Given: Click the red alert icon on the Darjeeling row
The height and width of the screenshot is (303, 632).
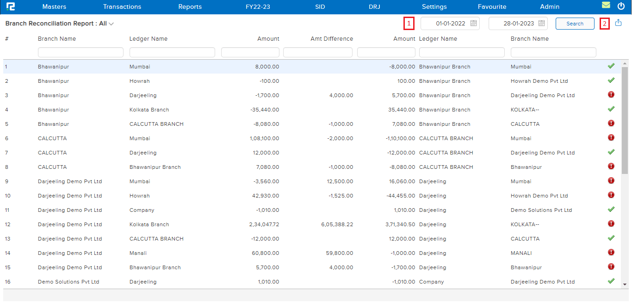Looking at the screenshot, I should point(611,94).
